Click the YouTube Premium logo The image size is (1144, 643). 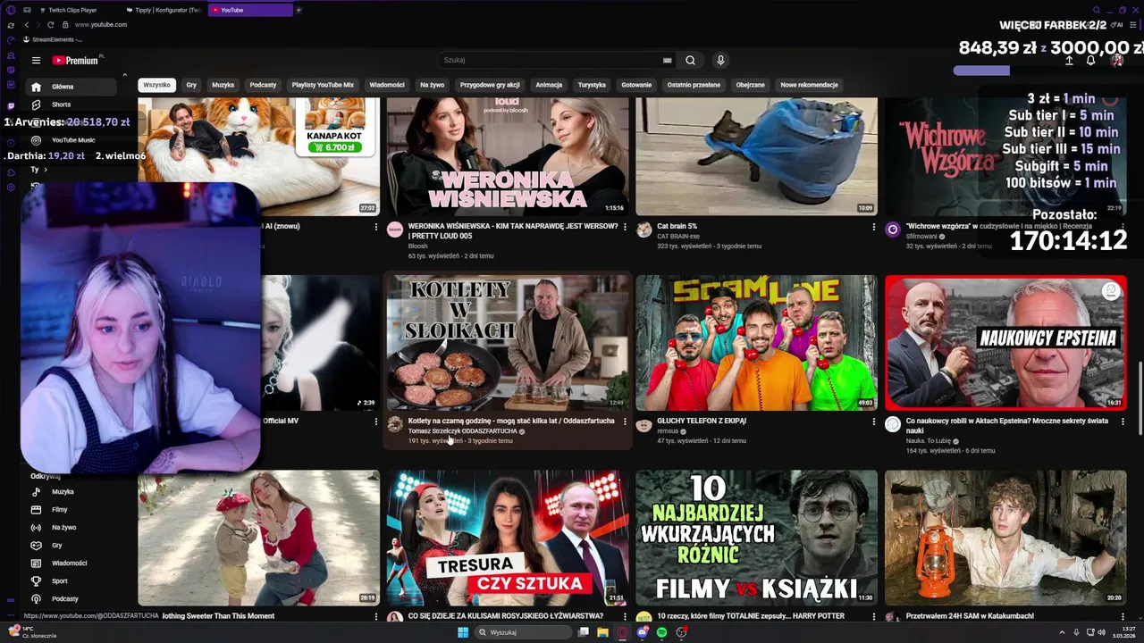click(x=75, y=61)
